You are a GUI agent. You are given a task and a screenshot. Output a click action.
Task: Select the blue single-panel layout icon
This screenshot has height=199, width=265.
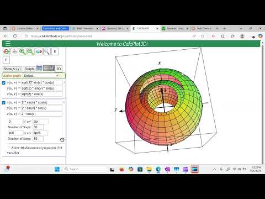39,68
